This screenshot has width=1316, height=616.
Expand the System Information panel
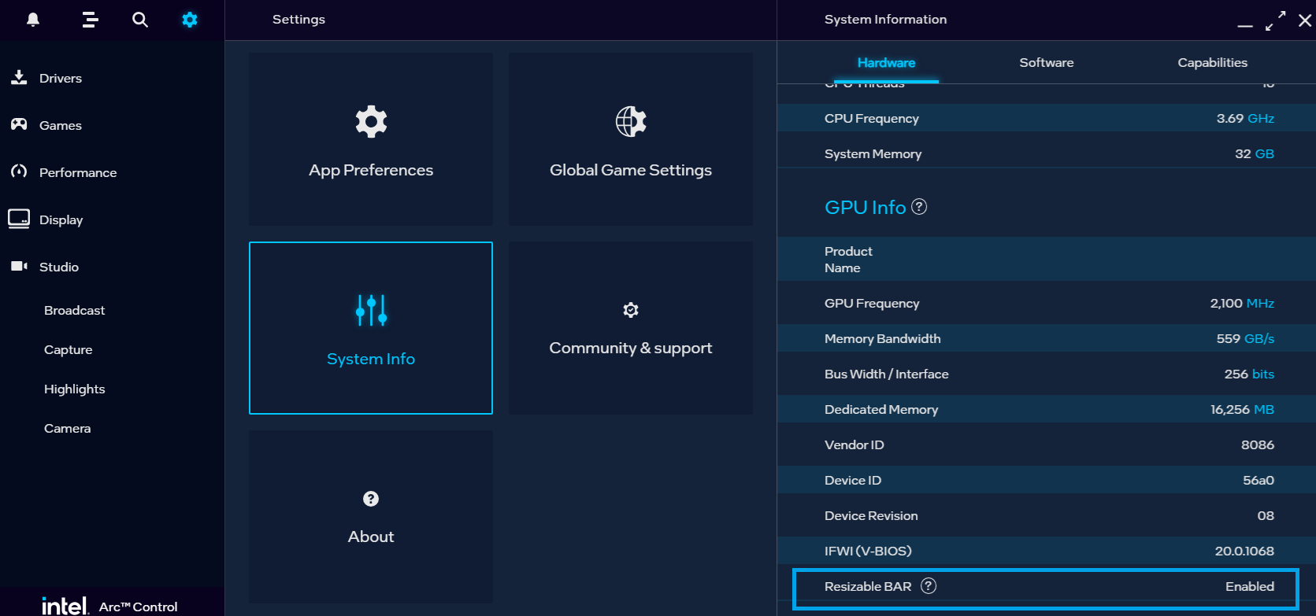click(x=1276, y=20)
